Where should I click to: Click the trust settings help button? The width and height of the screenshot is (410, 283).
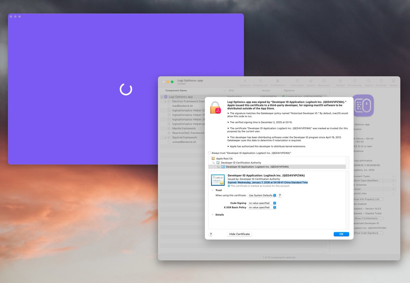pos(280,196)
